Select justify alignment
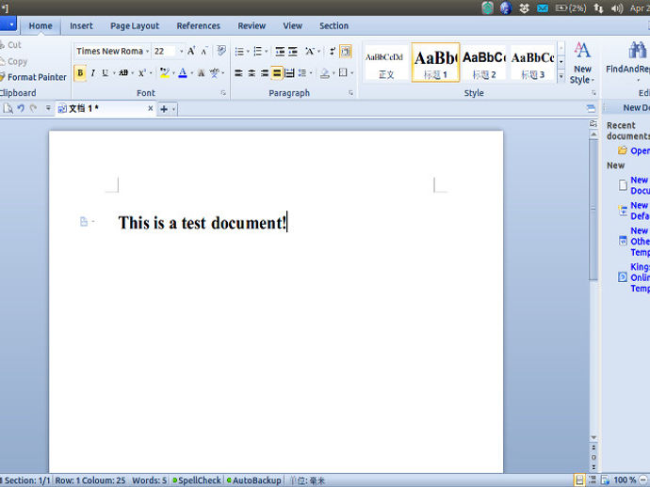Screen dimensions: 650x487 pyautogui.click(x=277, y=73)
